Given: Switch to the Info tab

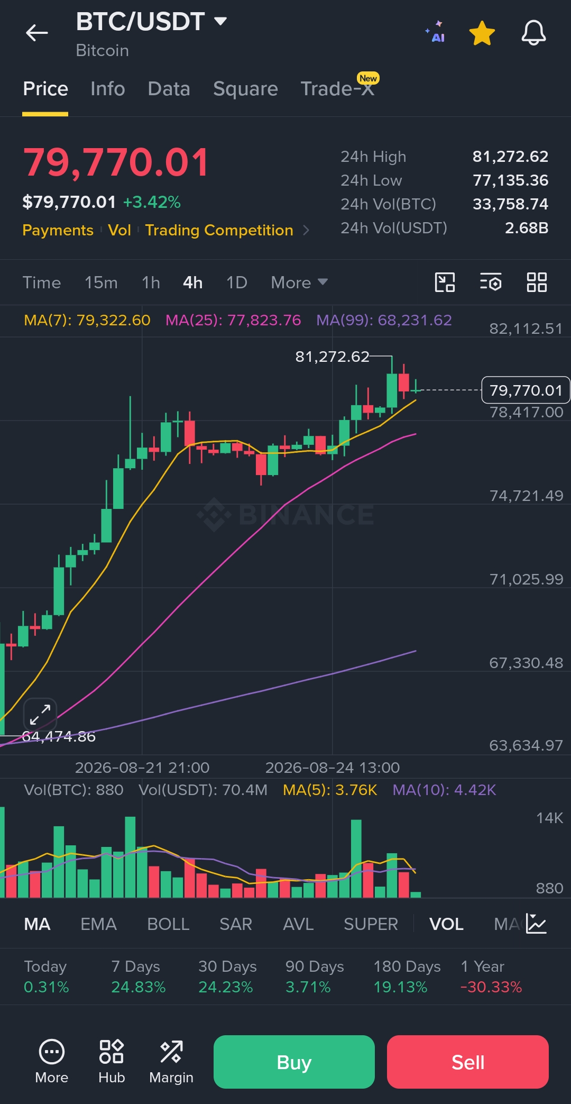Looking at the screenshot, I should tap(108, 89).
